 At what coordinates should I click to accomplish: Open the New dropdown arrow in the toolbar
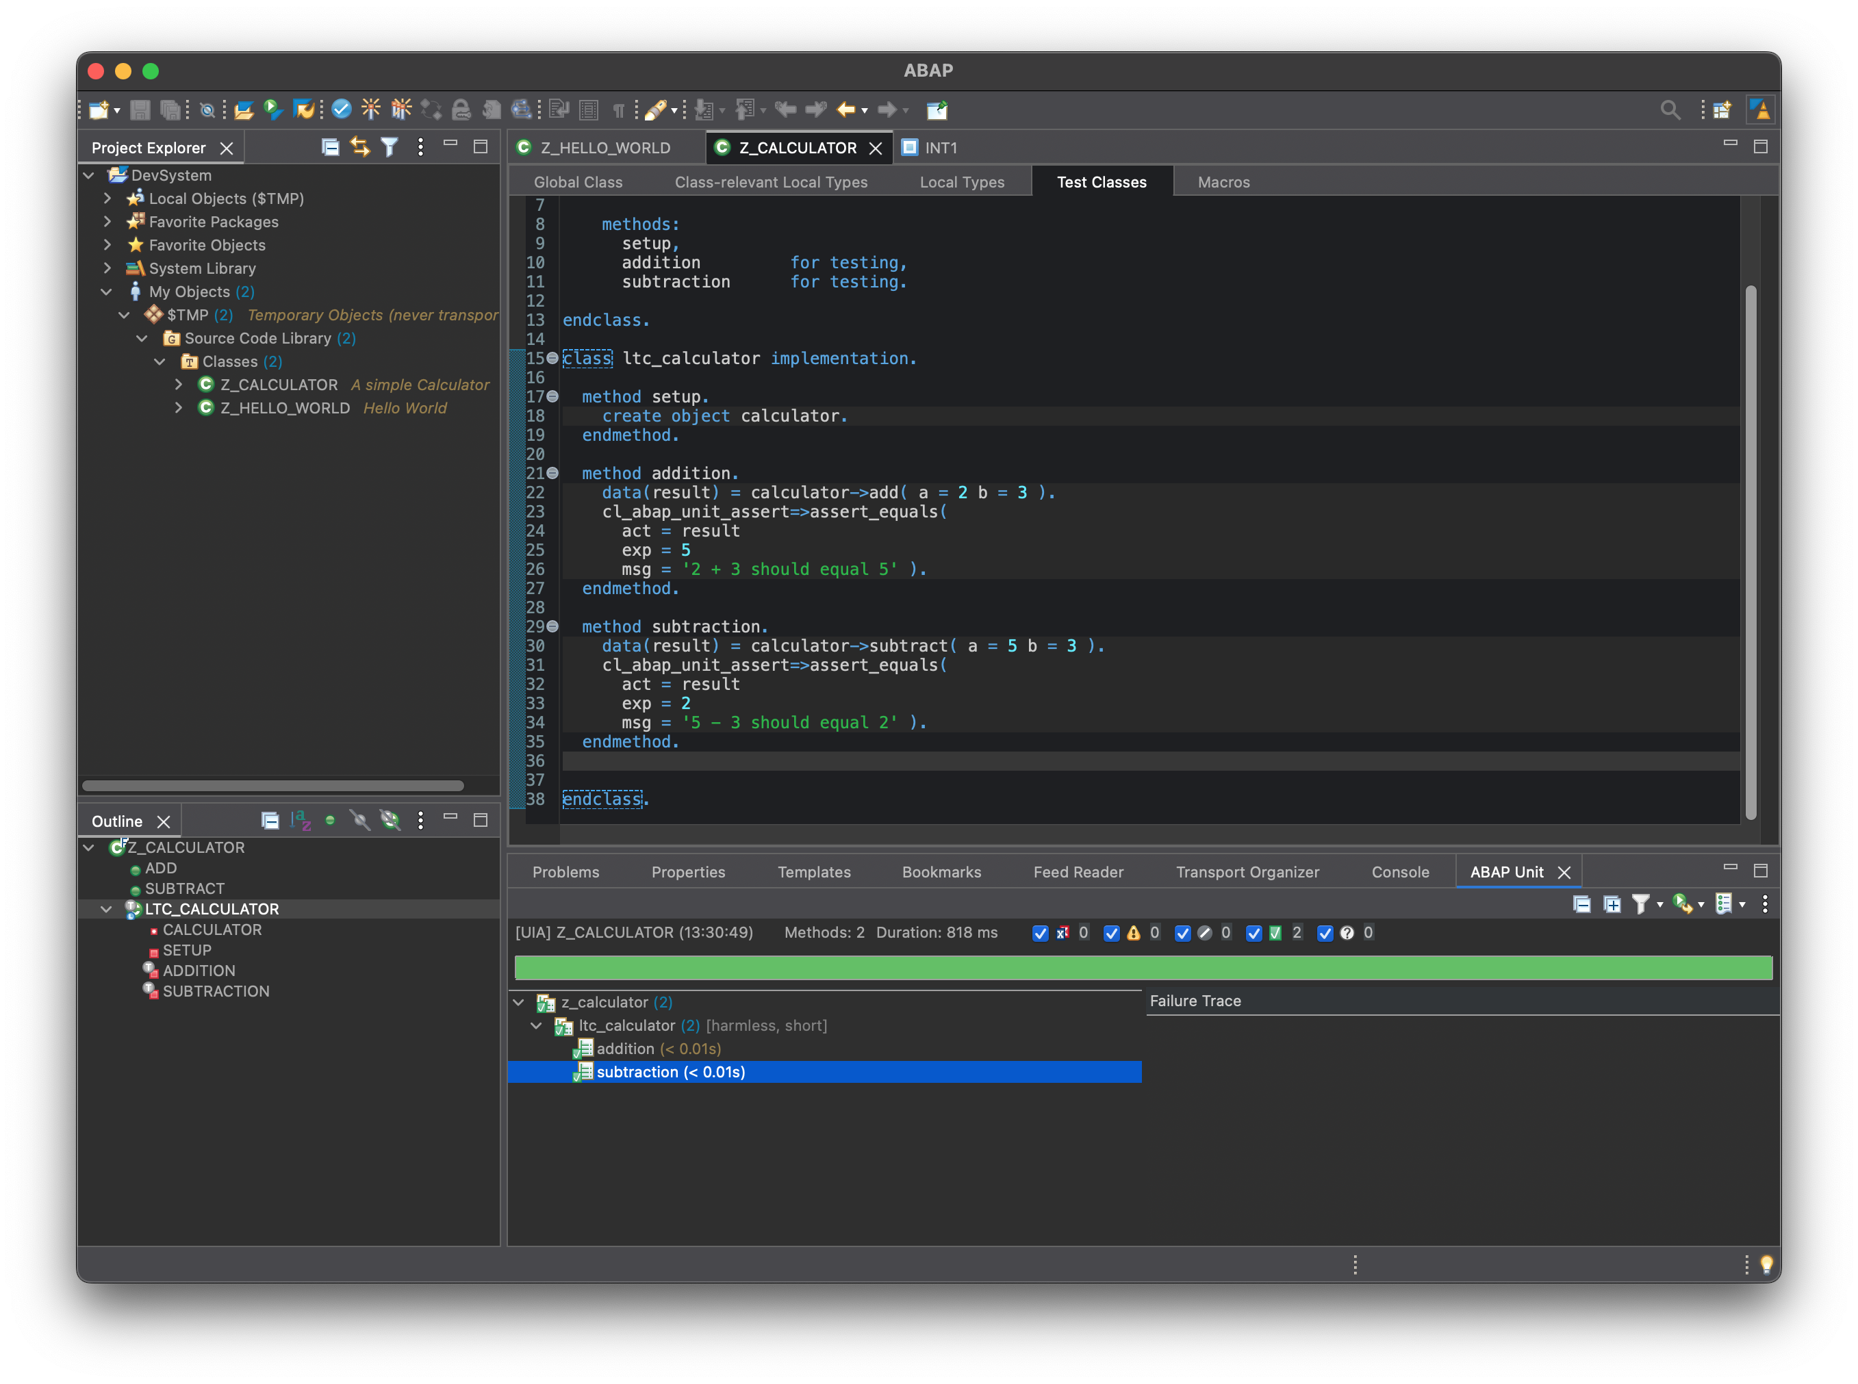[117, 111]
